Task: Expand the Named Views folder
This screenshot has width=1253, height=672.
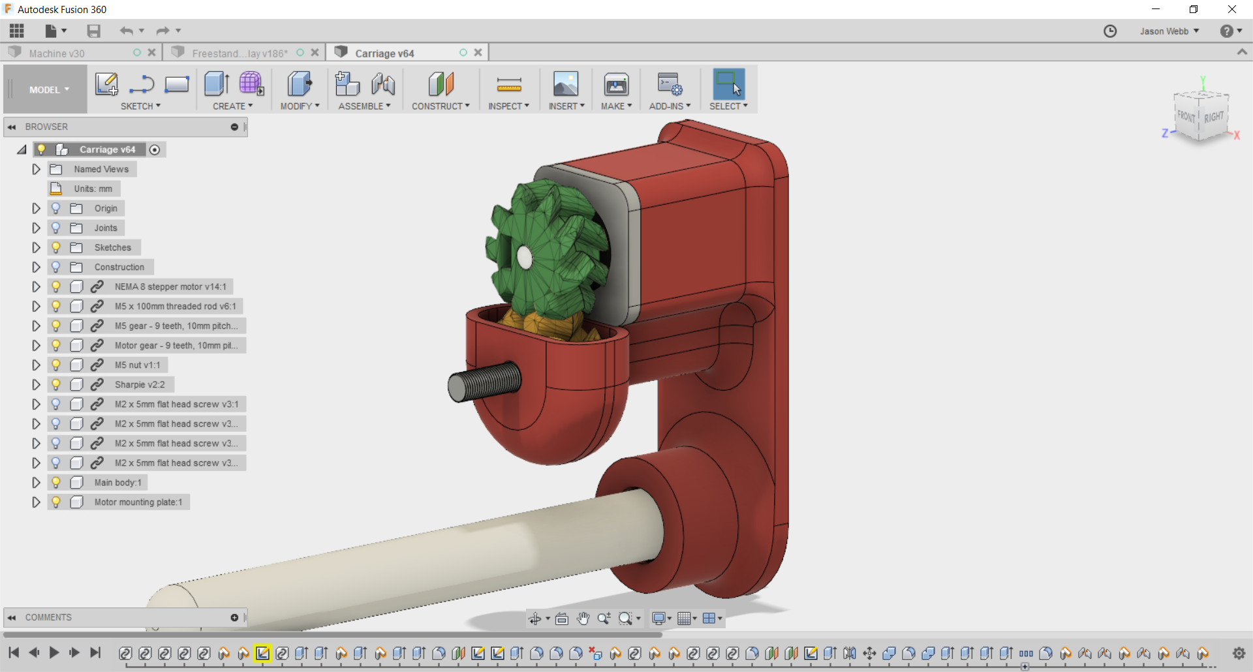Action: pos(37,169)
